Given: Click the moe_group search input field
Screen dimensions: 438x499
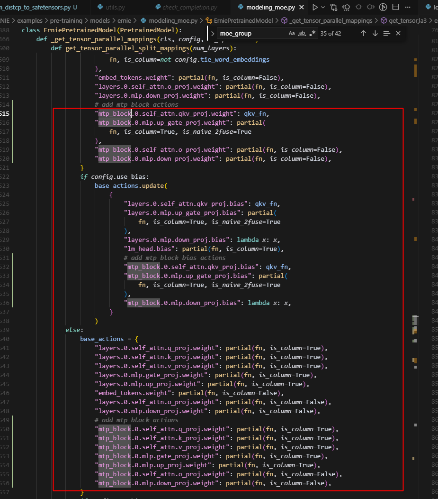Looking at the screenshot, I should point(251,34).
